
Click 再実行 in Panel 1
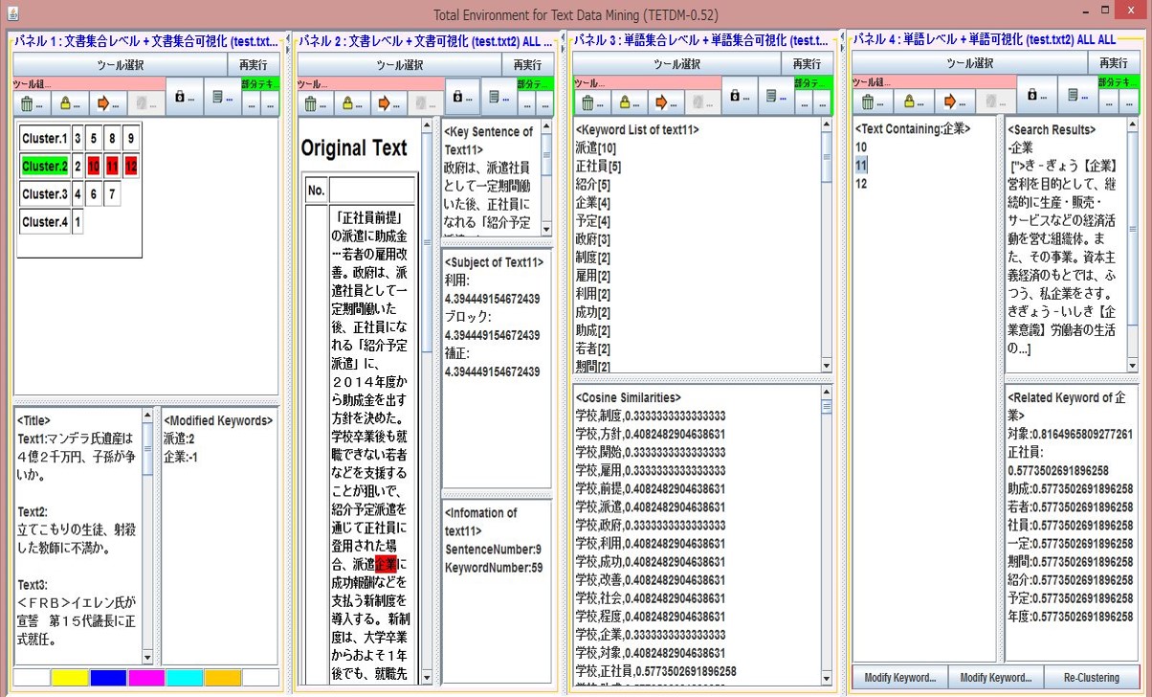tap(254, 65)
